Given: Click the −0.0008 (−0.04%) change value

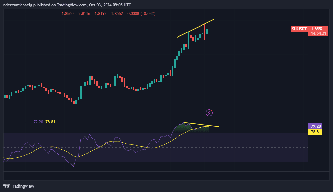Looking at the screenshot, I should point(140,14).
